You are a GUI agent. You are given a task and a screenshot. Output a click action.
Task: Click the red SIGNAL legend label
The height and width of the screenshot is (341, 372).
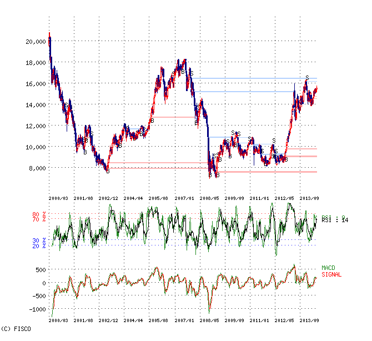pos(331,274)
